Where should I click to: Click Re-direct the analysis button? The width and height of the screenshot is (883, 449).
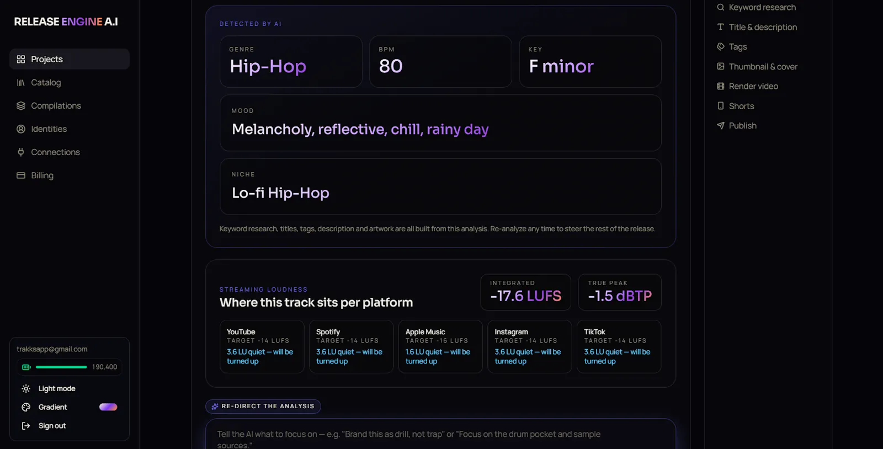(263, 406)
